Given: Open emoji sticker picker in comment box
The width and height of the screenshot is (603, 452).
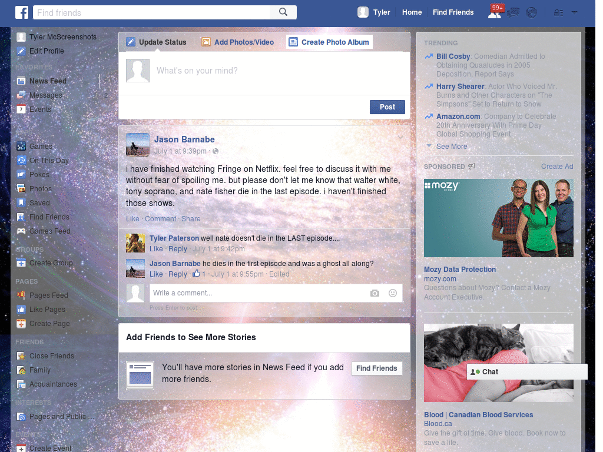Looking at the screenshot, I should 393,293.
